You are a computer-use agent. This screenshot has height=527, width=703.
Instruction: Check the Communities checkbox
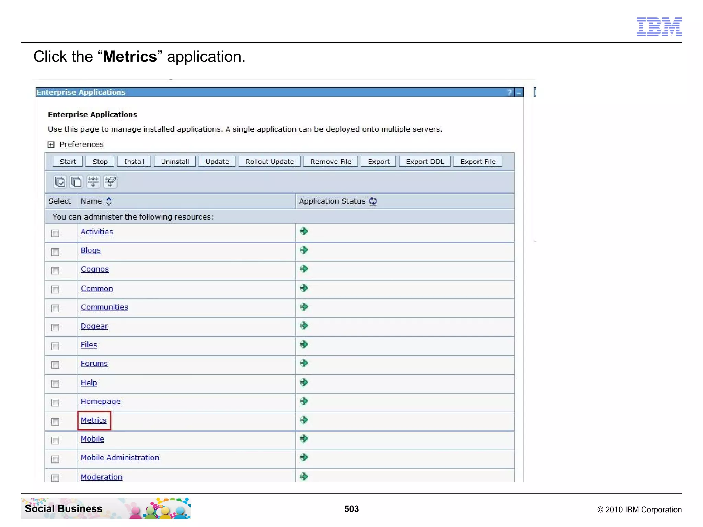[55, 308]
